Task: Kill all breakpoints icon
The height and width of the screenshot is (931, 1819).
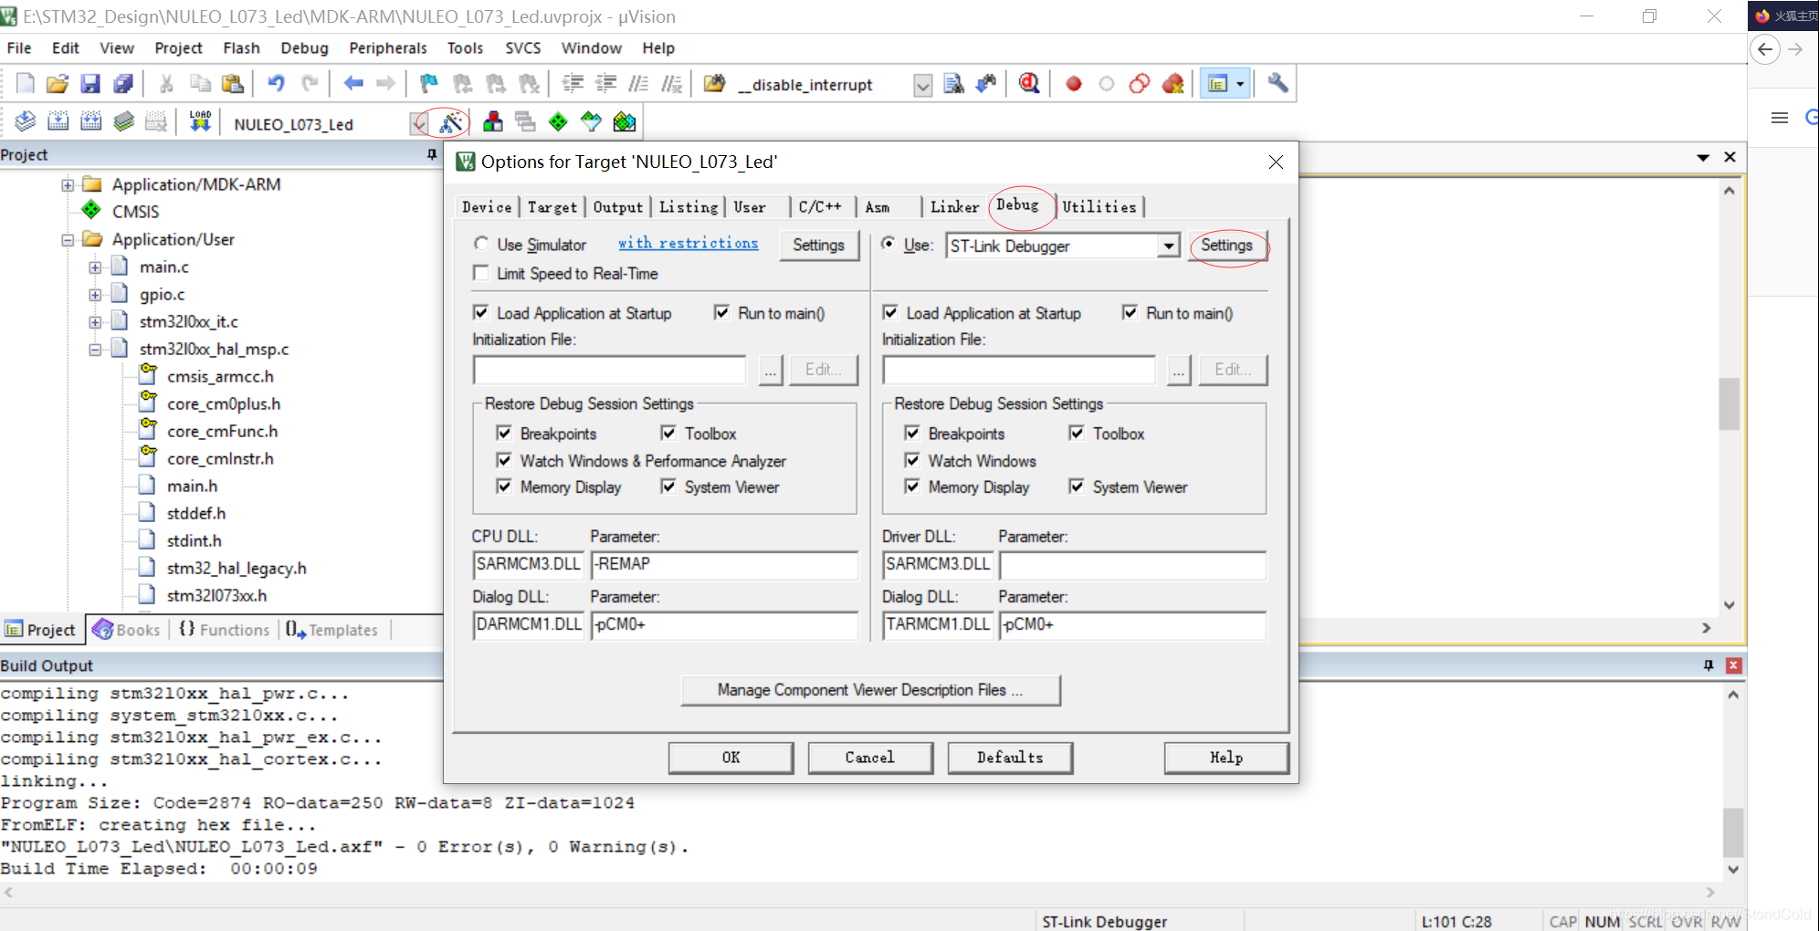Action: coord(1172,84)
